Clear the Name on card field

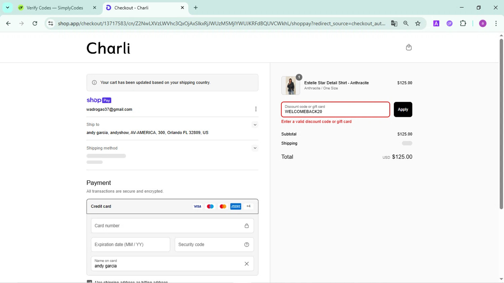[x=247, y=264]
